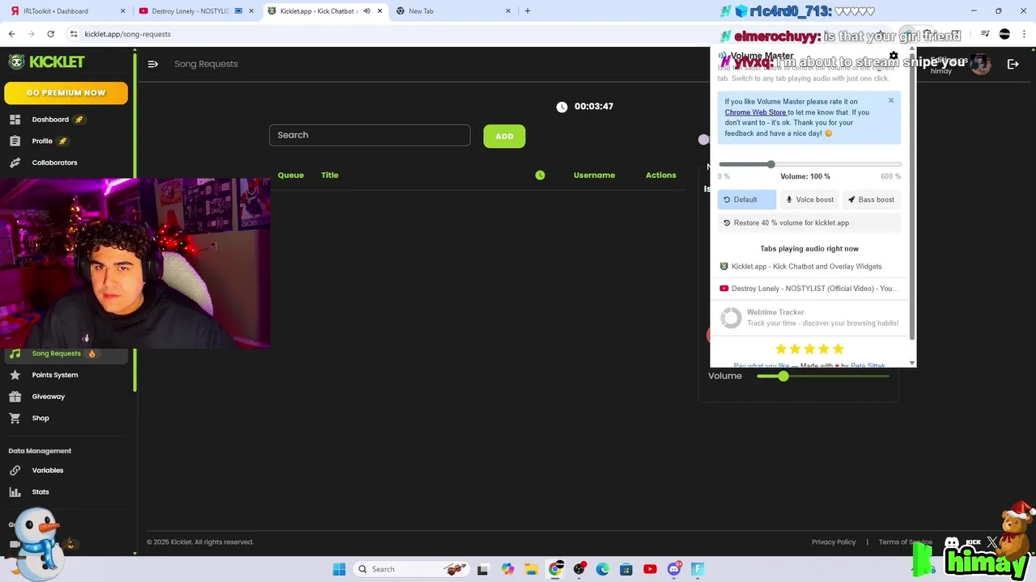Click the green ADD button
The image size is (1036, 582).
pos(504,137)
